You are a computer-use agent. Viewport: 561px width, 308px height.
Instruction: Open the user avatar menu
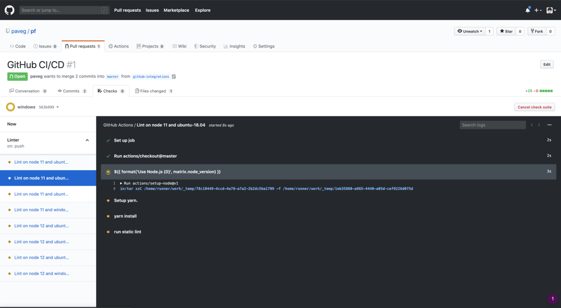(x=552, y=10)
